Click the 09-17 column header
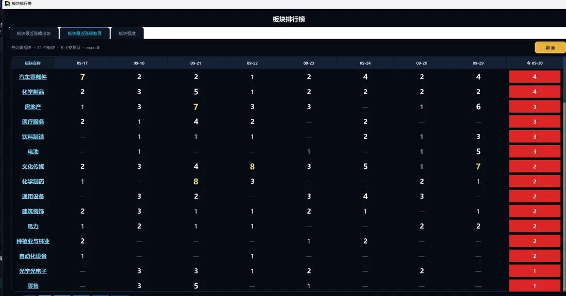The height and width of the screenshot is (296, 566). [x=82, y=63]
